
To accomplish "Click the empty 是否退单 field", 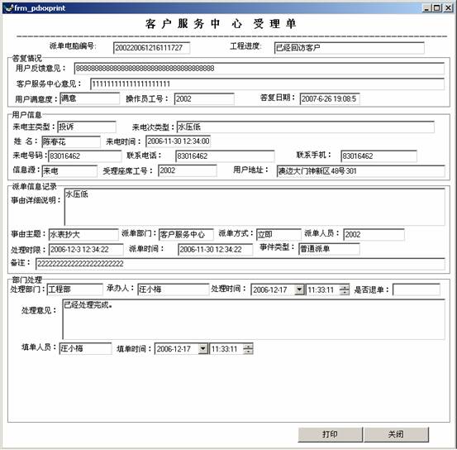I will coord(417,290).
